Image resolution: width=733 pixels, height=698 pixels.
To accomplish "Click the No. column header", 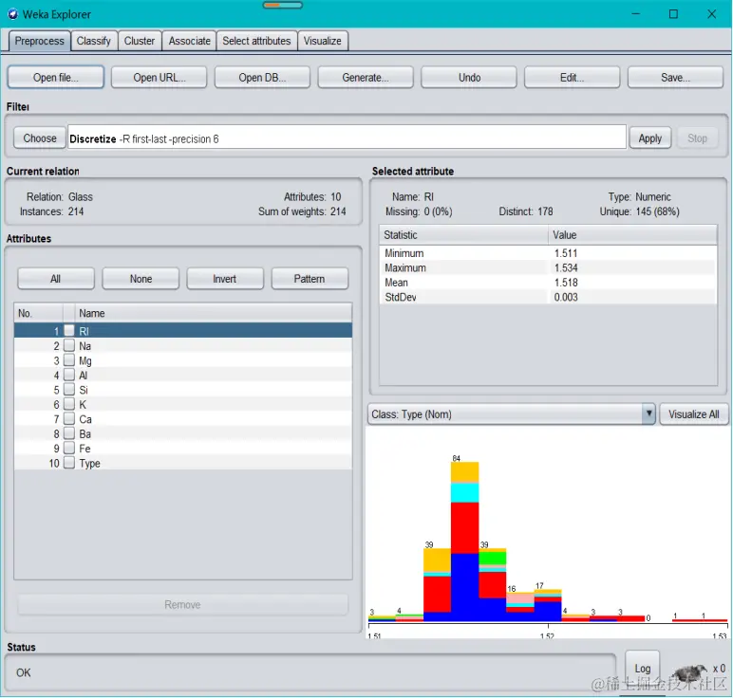I will [39, 313].
